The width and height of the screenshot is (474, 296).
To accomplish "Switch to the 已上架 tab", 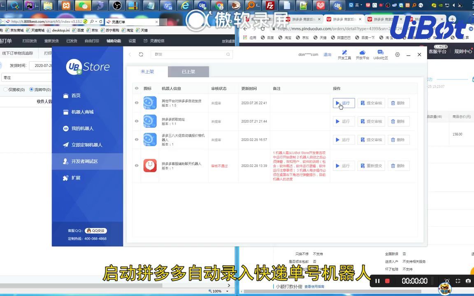I will (188, 72).
